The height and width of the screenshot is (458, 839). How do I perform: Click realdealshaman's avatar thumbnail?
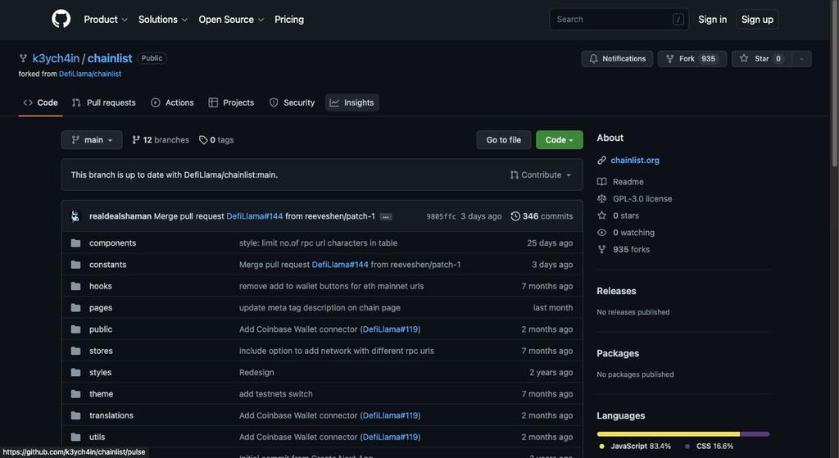pos(75,216)
